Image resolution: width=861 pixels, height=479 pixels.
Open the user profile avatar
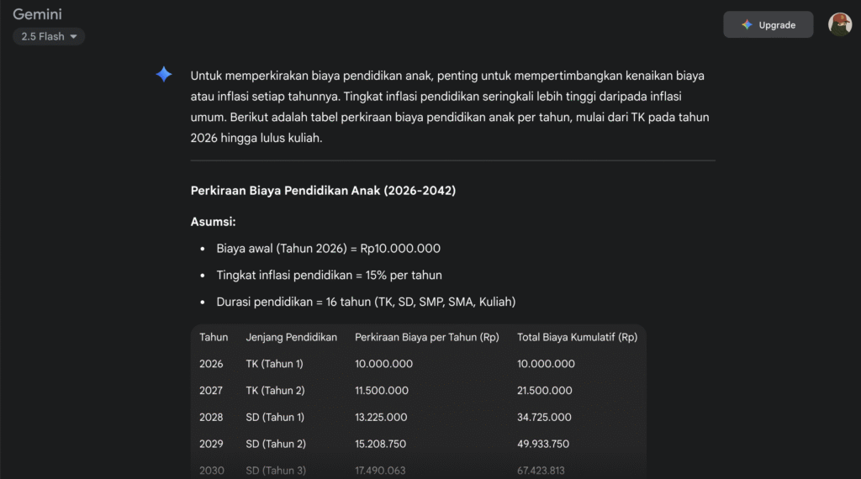coord(840,24)
